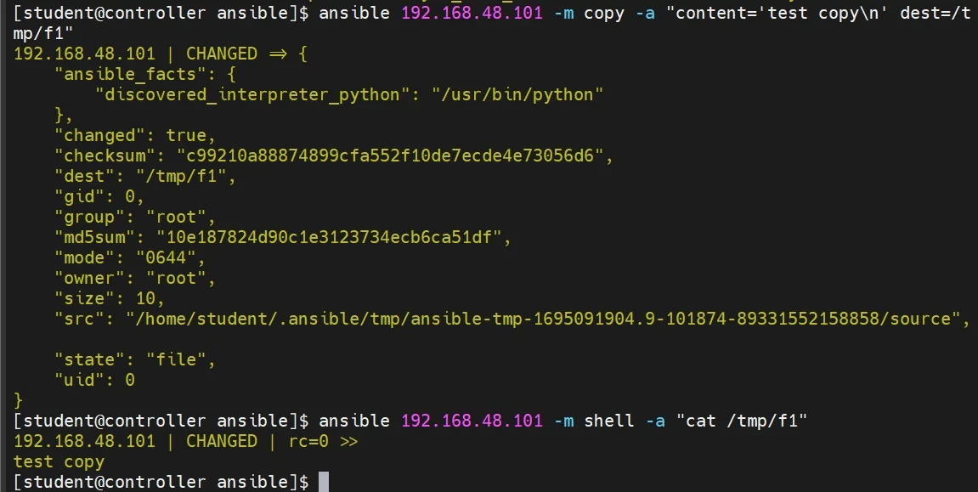
Task: Click the "group": "root" entry
Action: [135, 217]
